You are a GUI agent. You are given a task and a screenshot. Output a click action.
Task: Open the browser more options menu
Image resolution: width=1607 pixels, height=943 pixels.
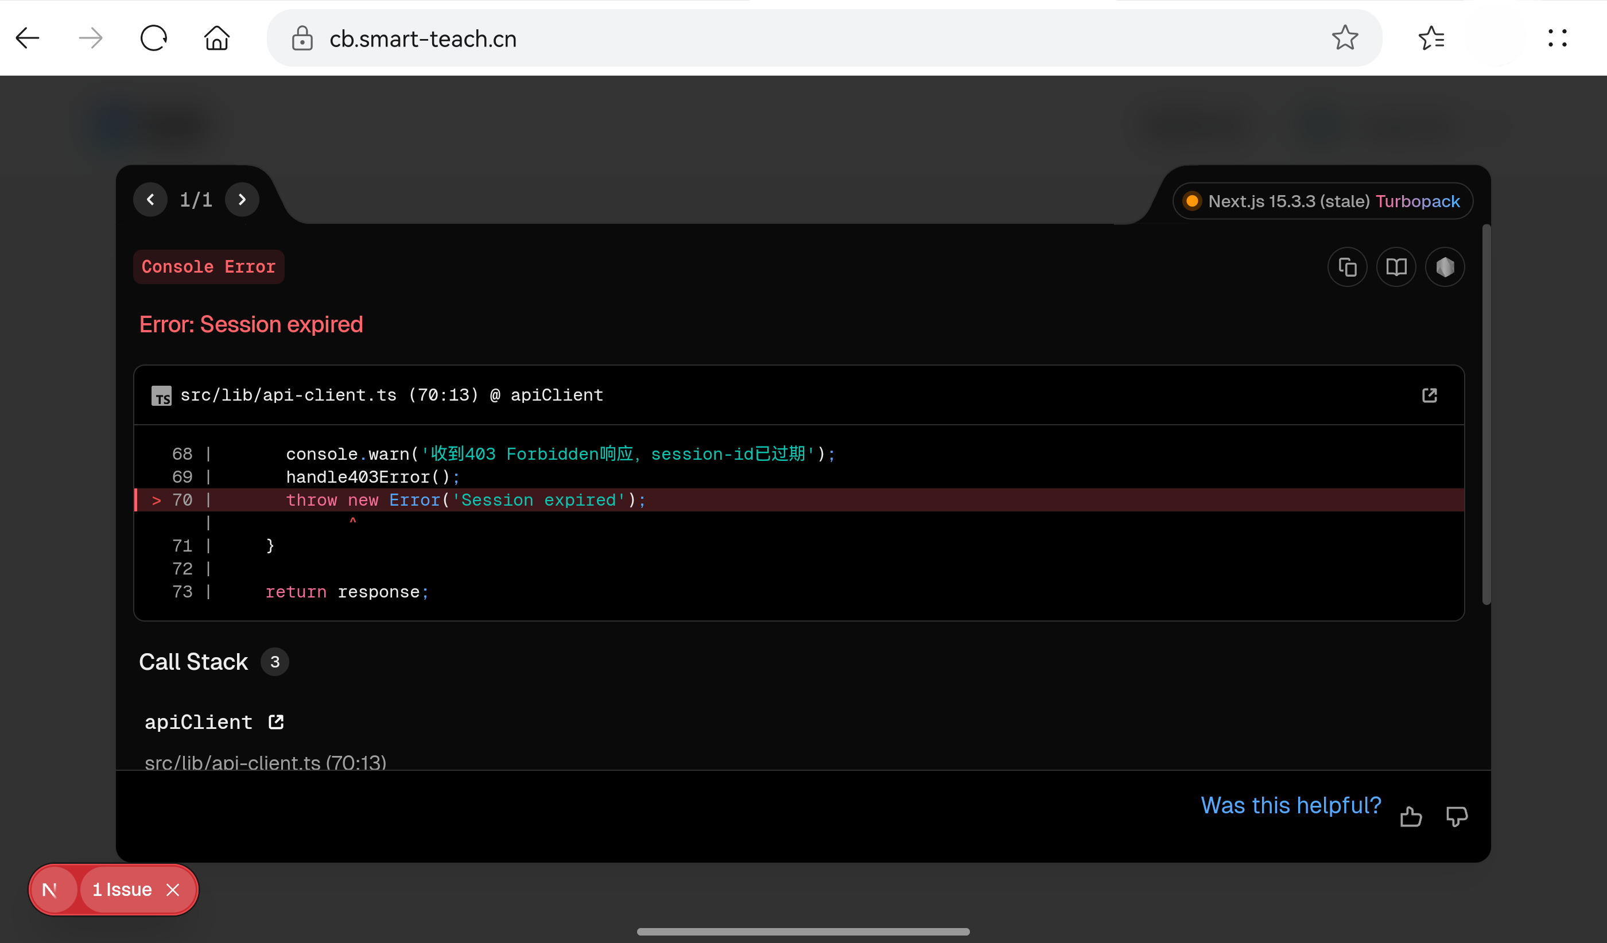point(1557,38)
